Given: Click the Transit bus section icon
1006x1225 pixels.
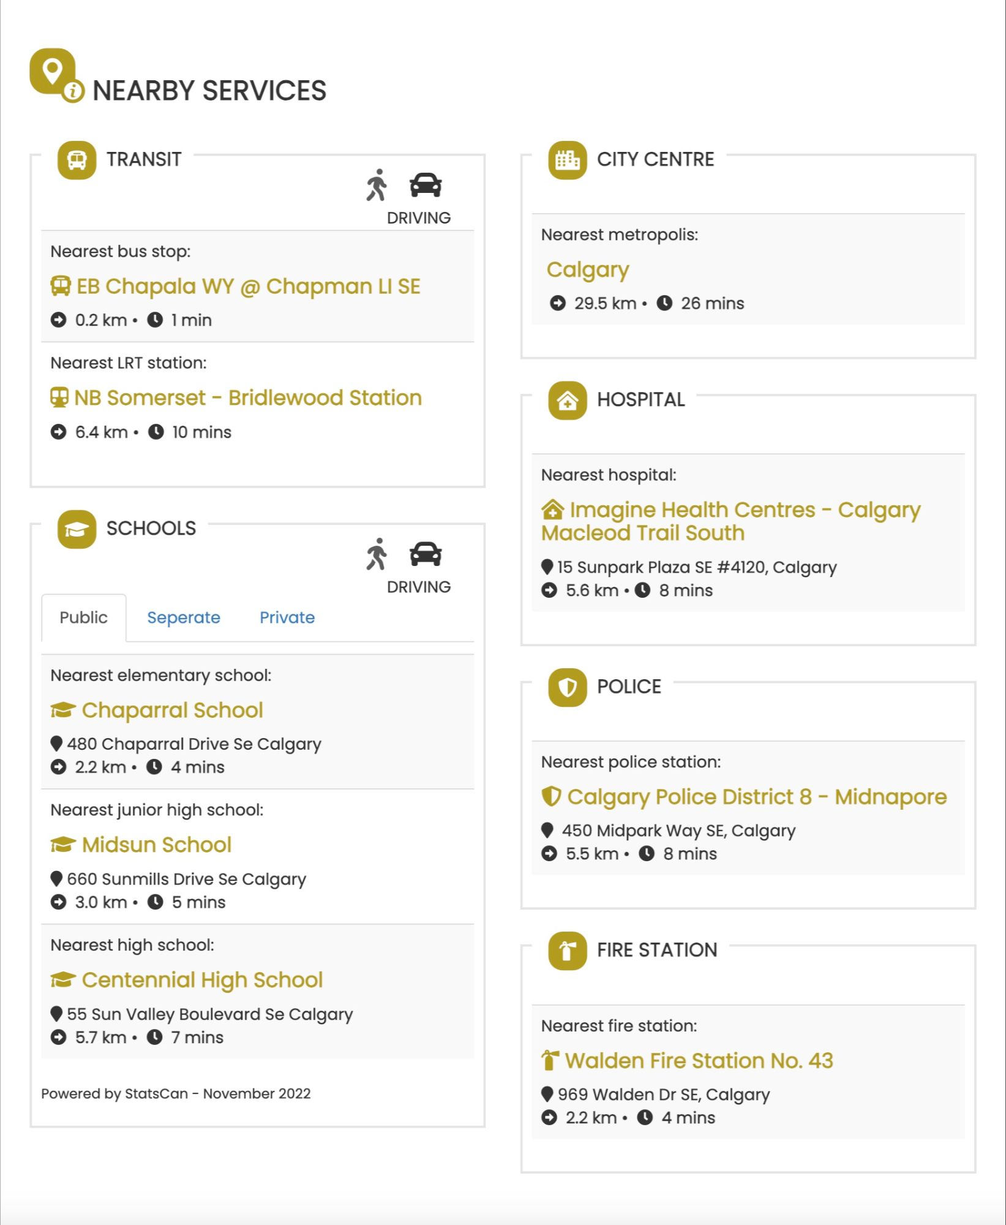Looking at the screenshot, I should 77,160.
